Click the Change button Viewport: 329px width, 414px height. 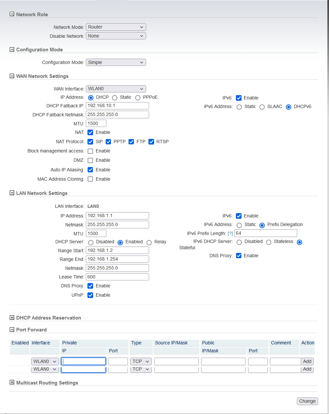[307, 401]
